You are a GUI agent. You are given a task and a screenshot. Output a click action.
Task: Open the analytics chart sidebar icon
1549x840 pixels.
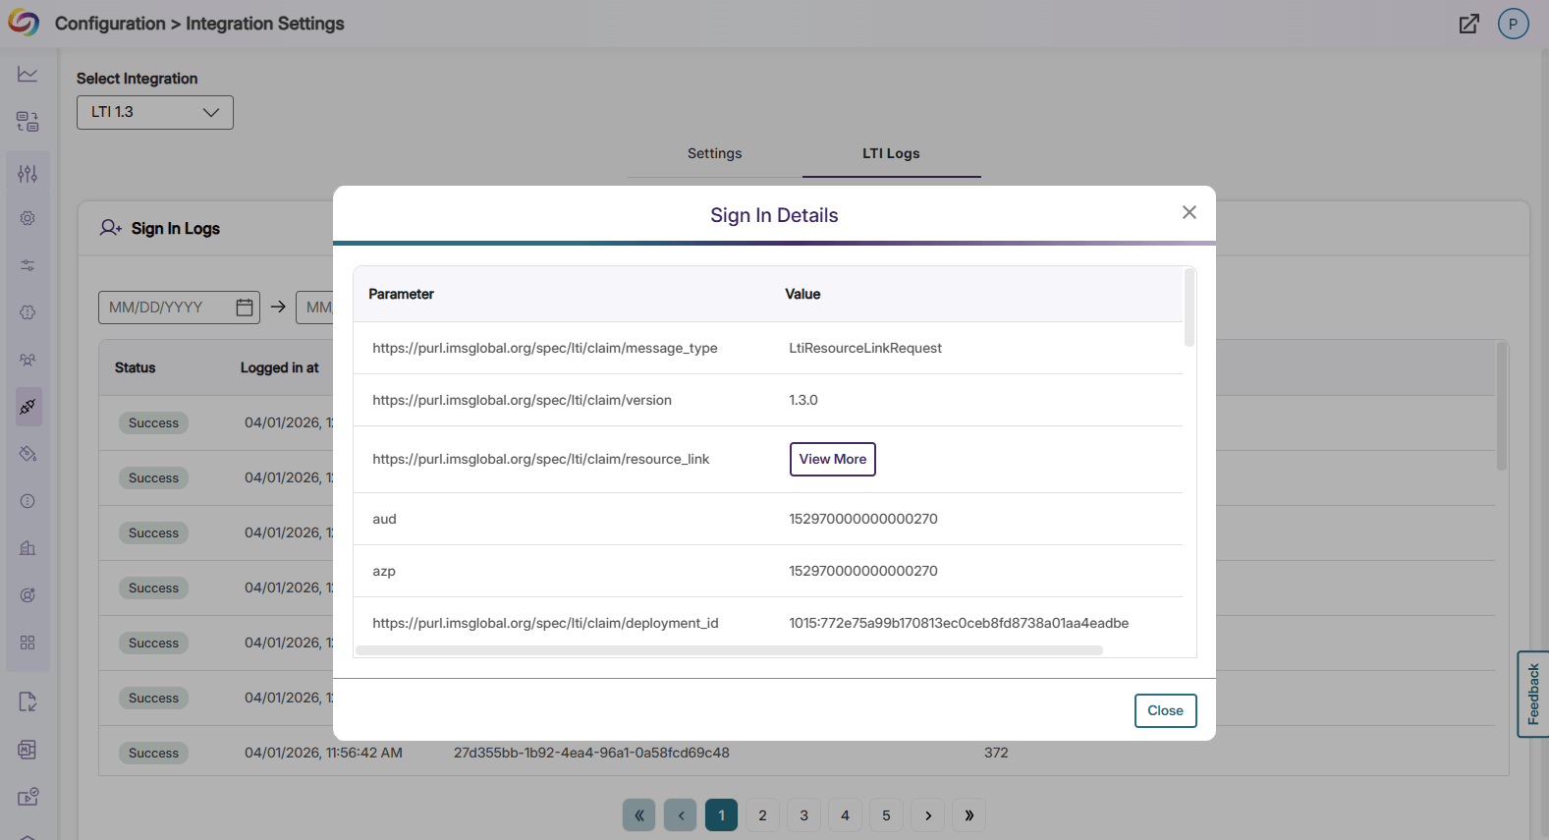pyautogui.click(x=28, y=75)
